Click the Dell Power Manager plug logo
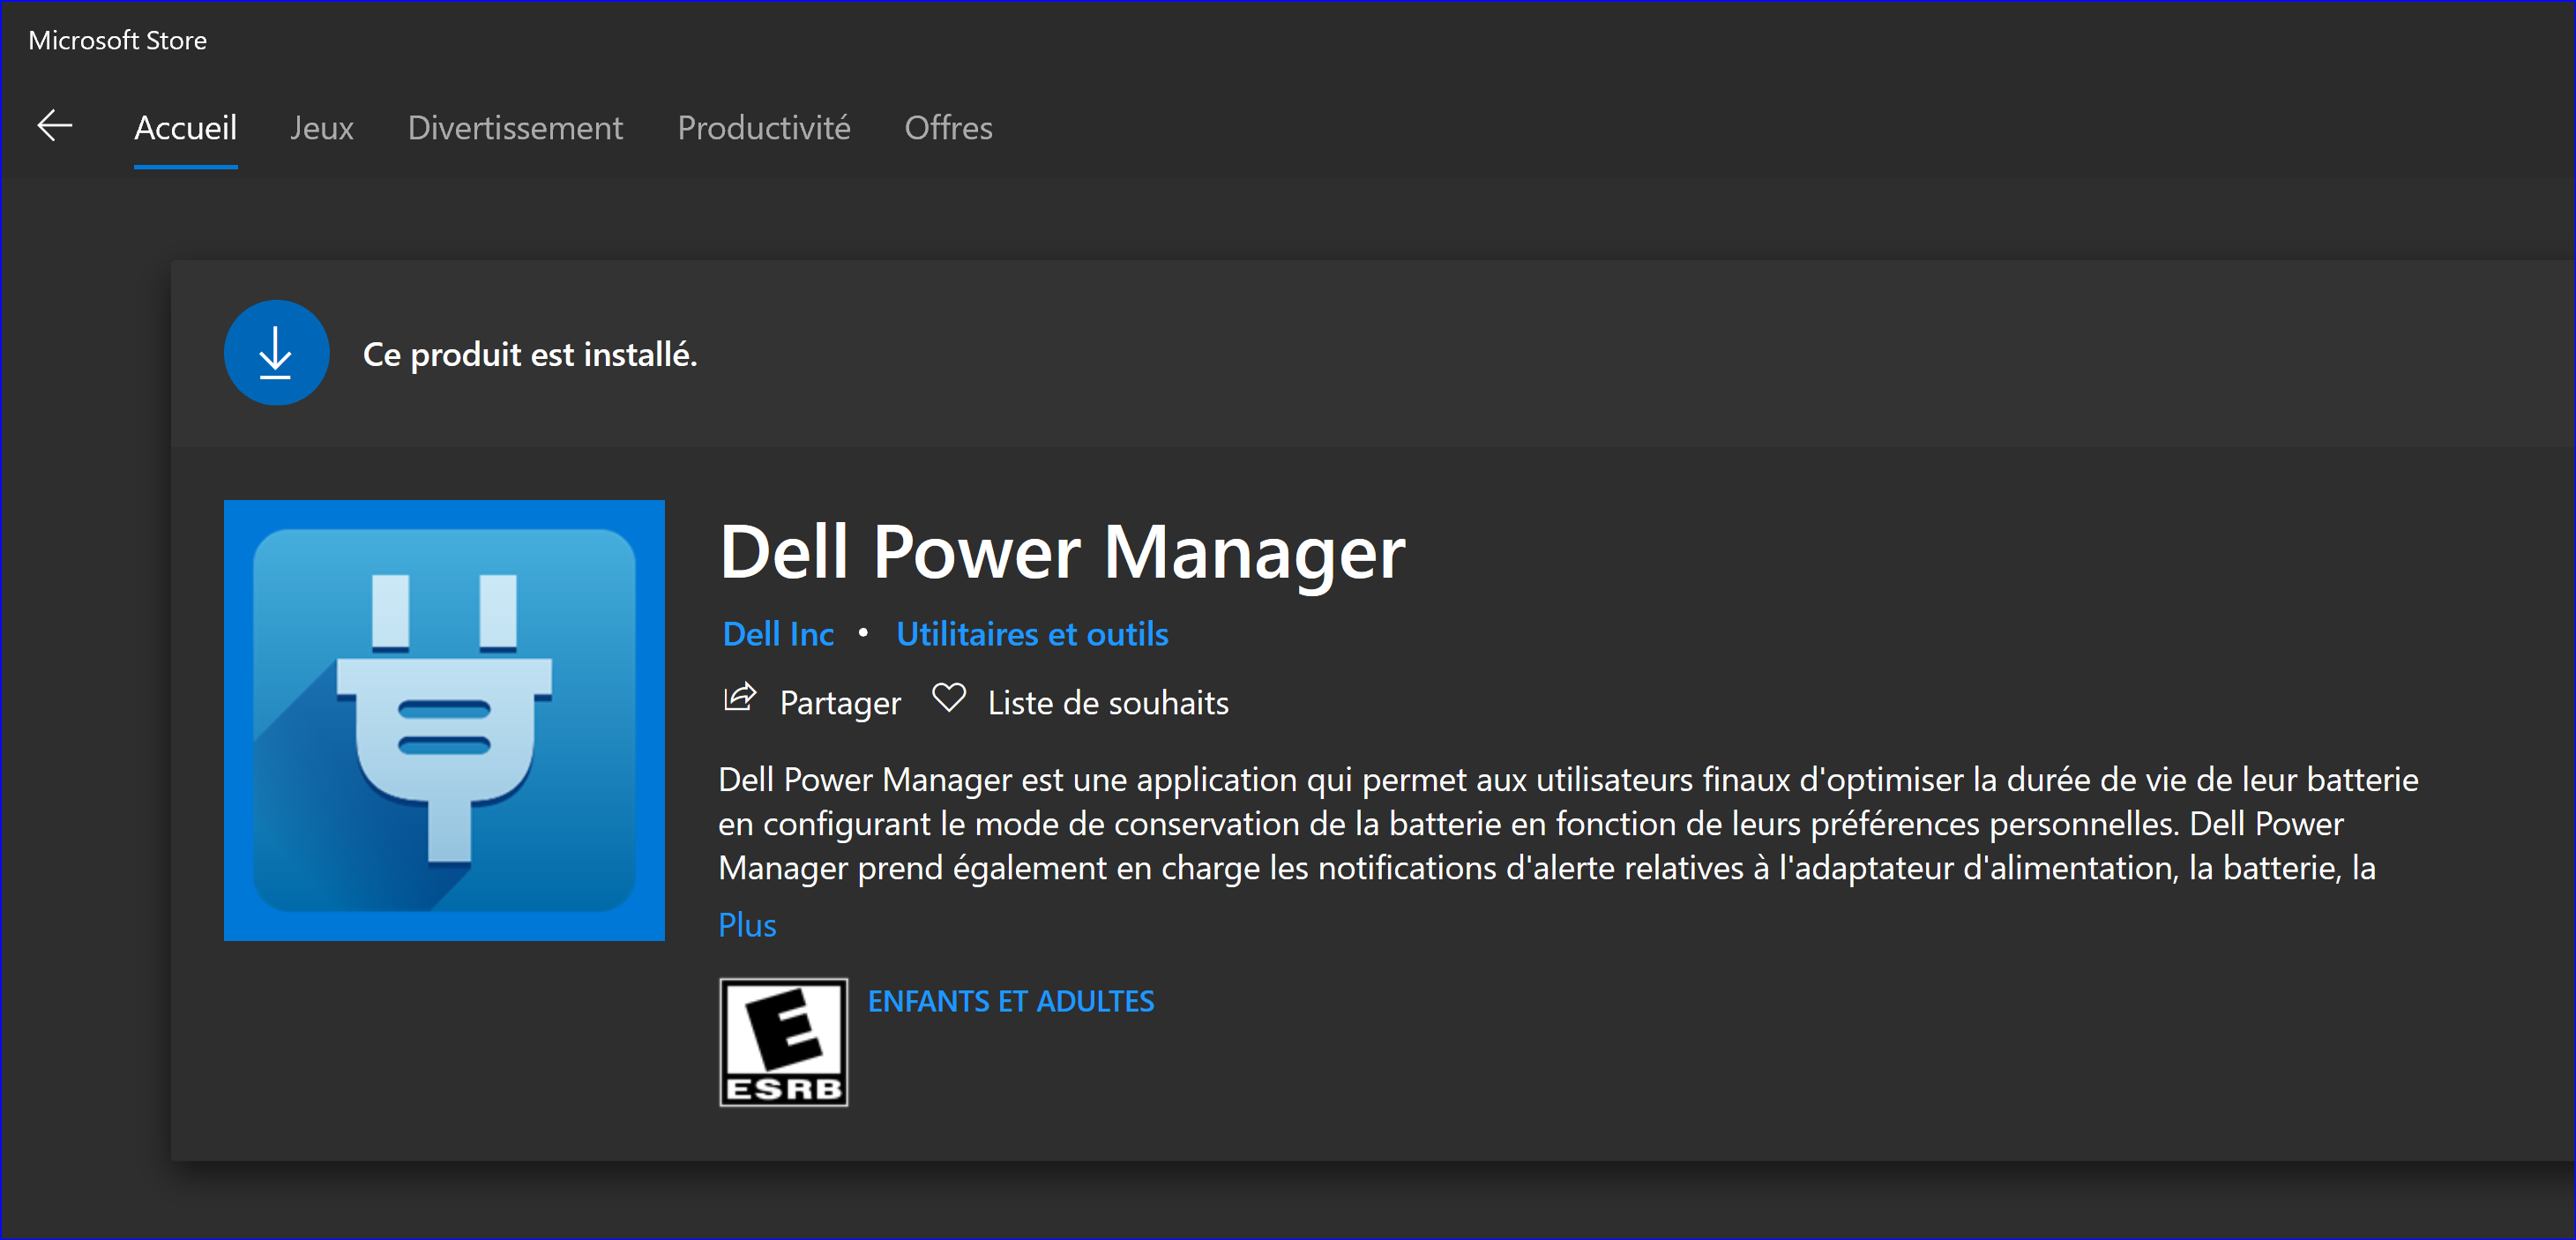The image size is (2576, 1240). coord(444,720)
